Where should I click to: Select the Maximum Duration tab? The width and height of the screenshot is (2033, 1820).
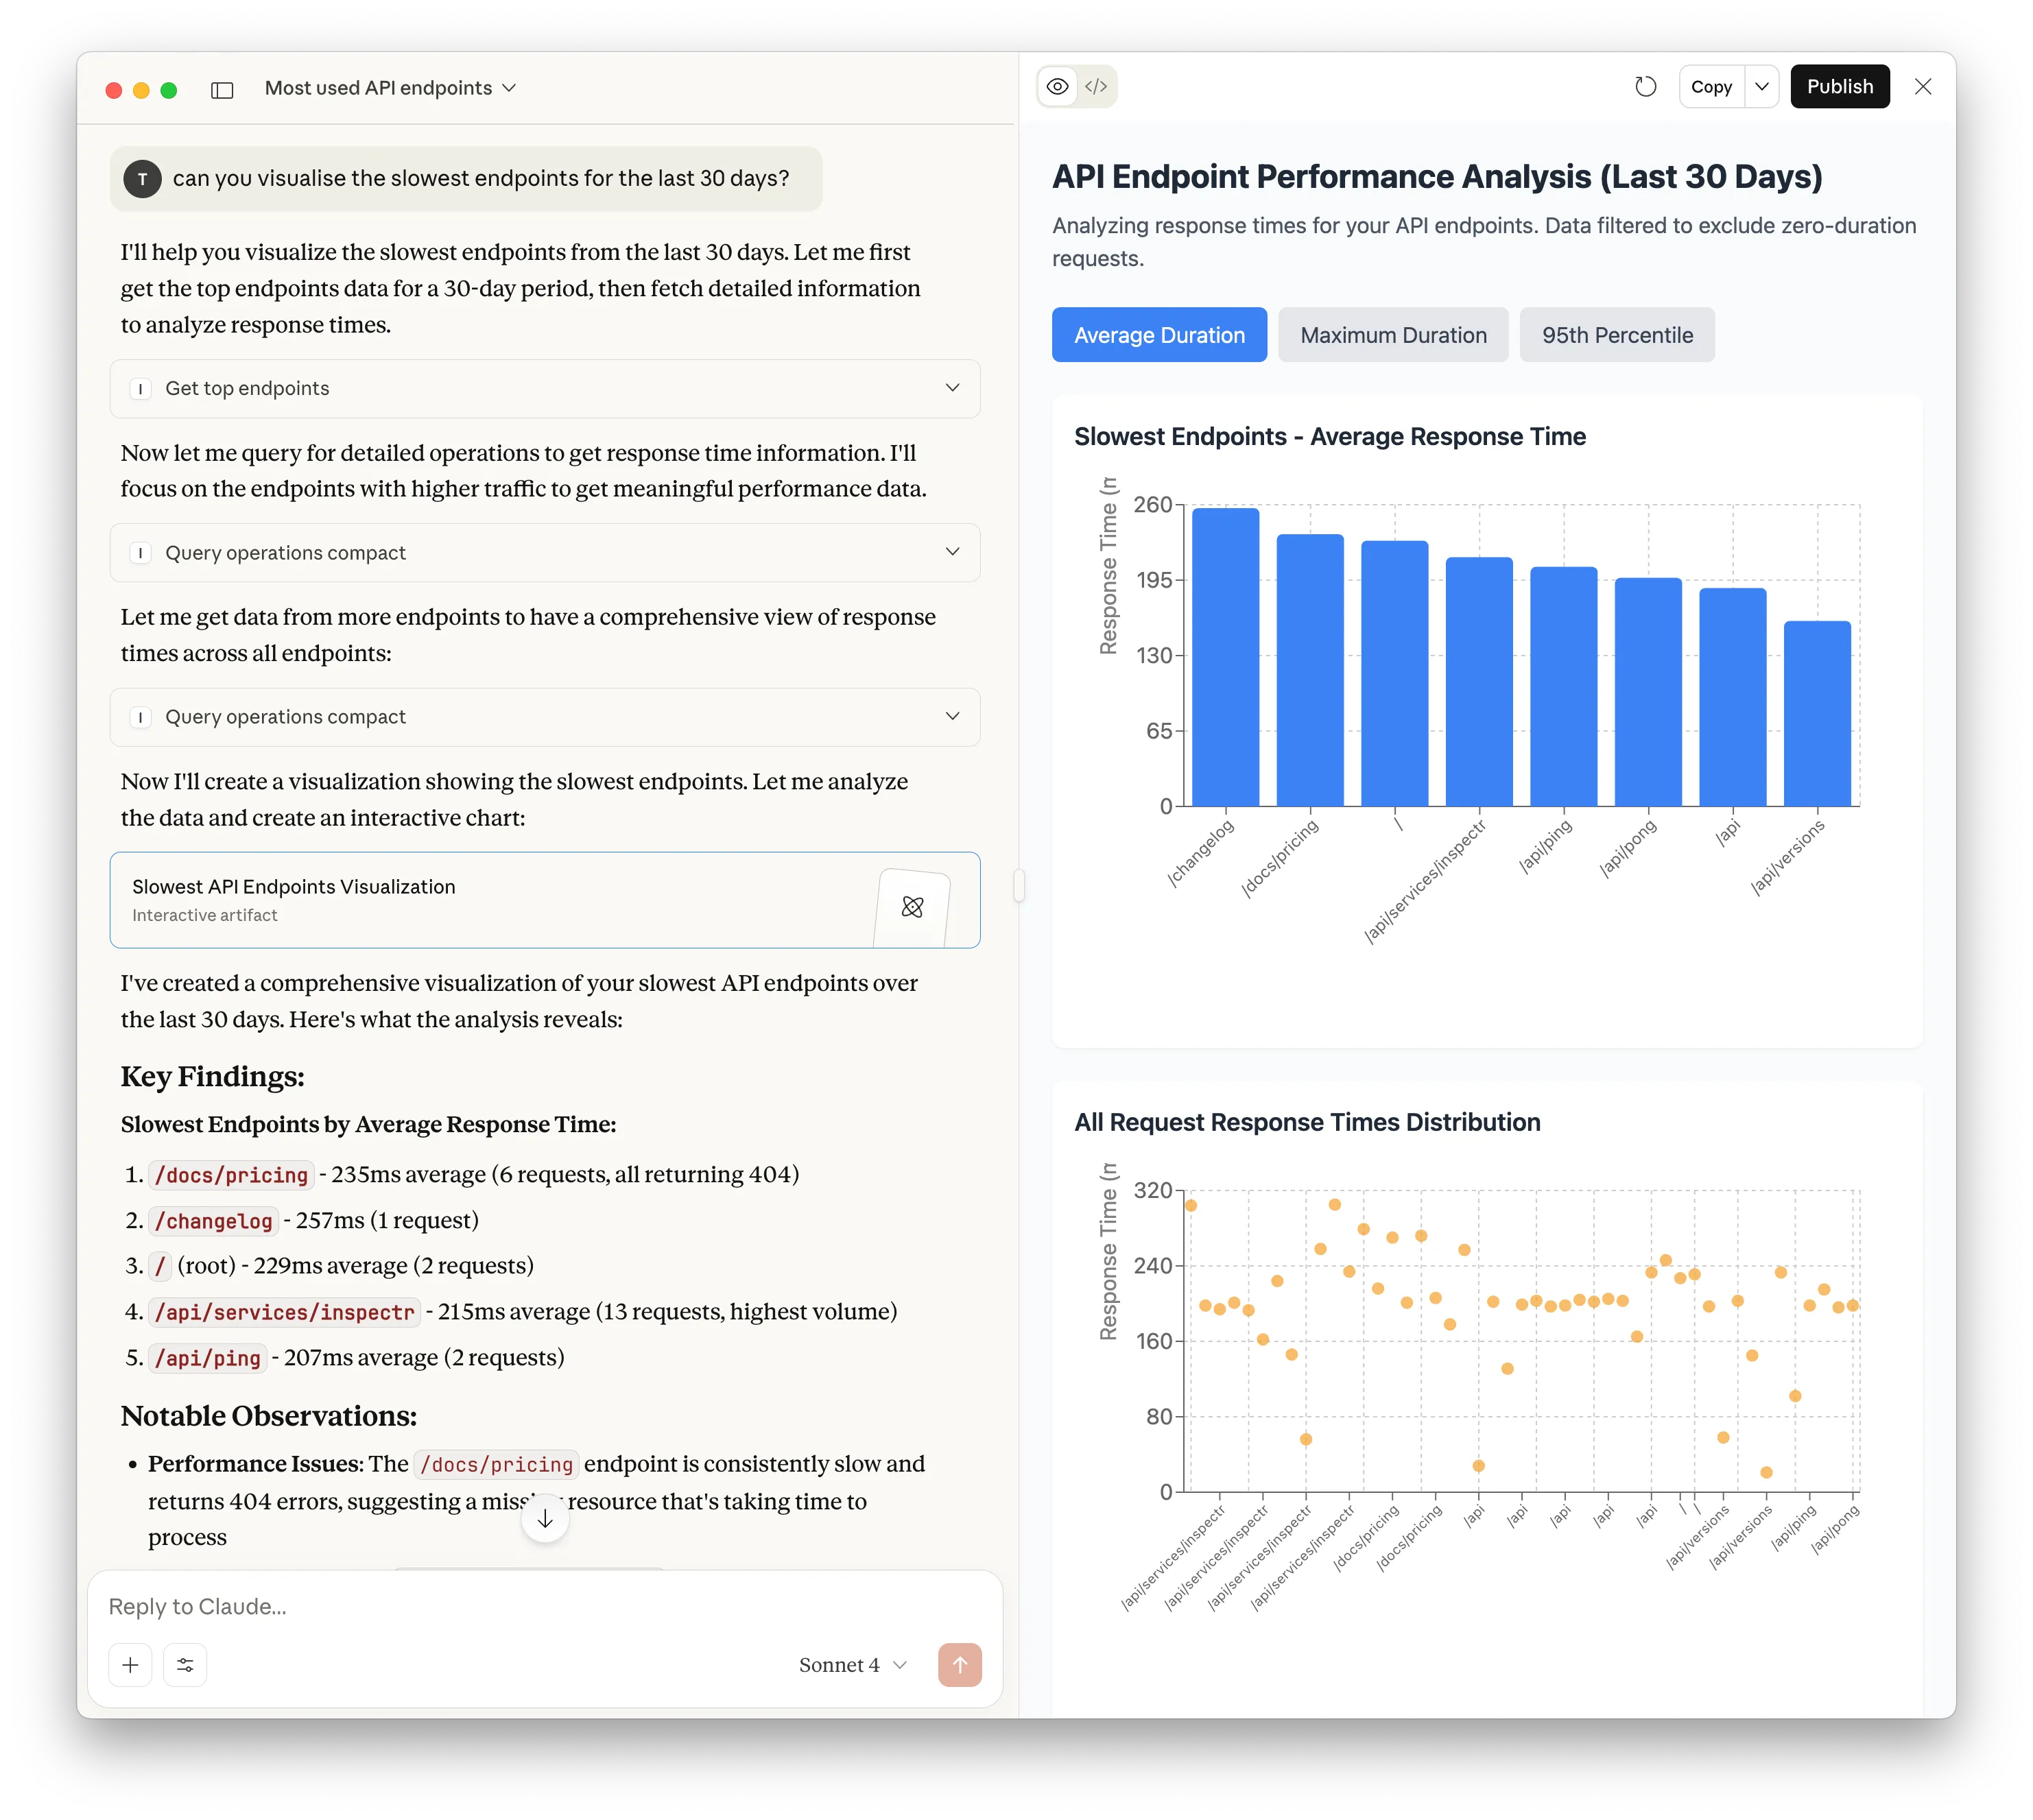1393,335
